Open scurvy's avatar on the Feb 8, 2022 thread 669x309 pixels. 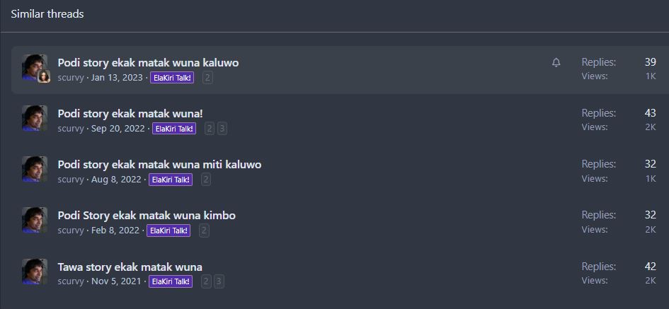(x=35, y=220)
